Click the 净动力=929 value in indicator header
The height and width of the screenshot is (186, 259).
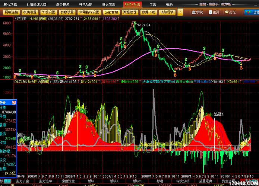point(129,81)
